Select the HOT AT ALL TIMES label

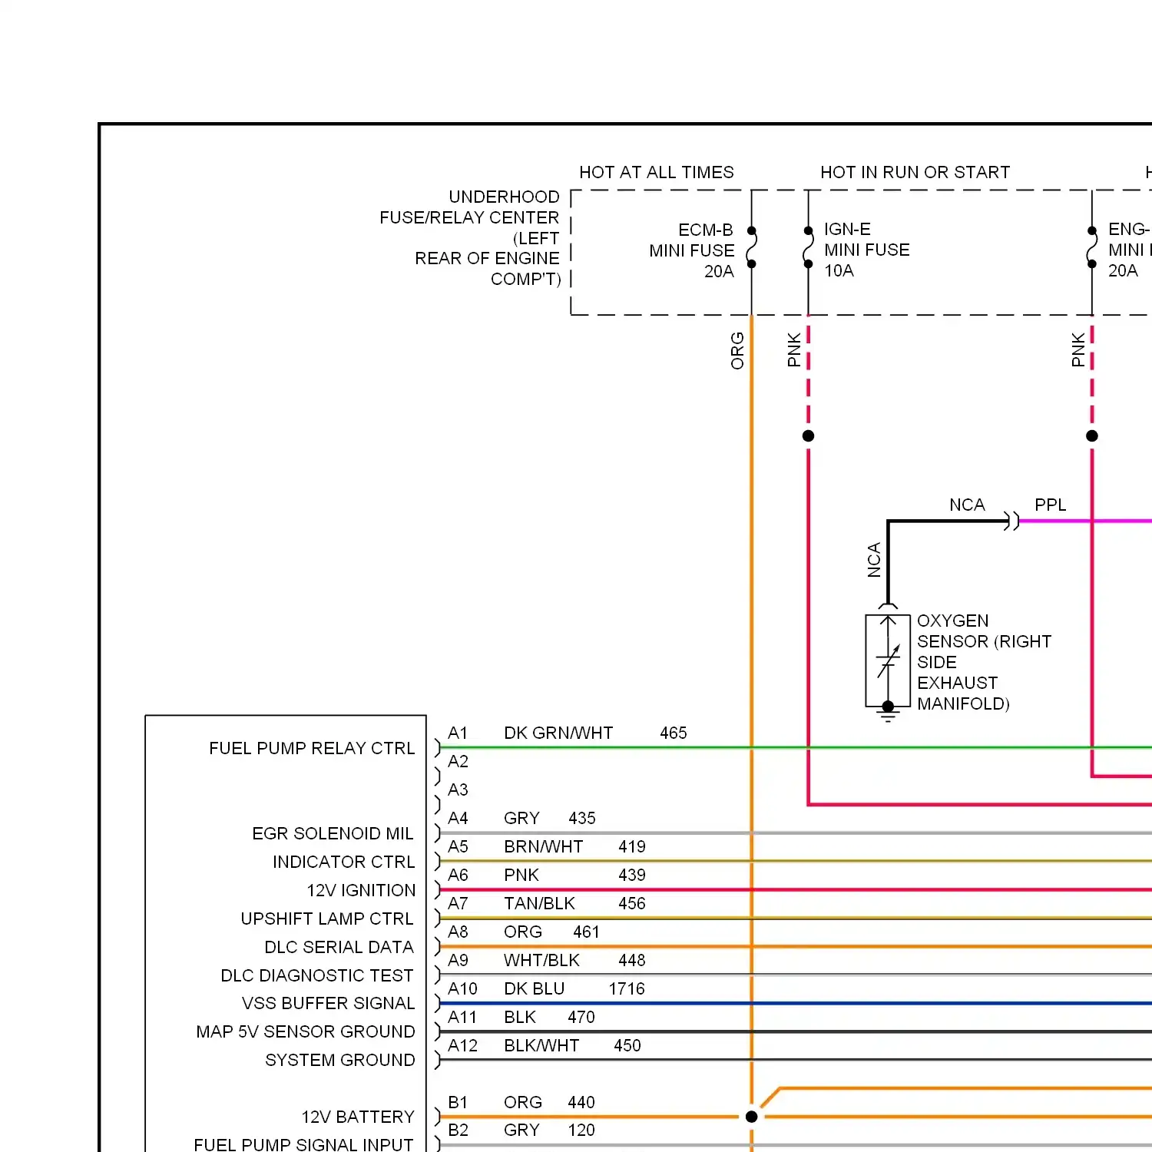tap(656, 172)
